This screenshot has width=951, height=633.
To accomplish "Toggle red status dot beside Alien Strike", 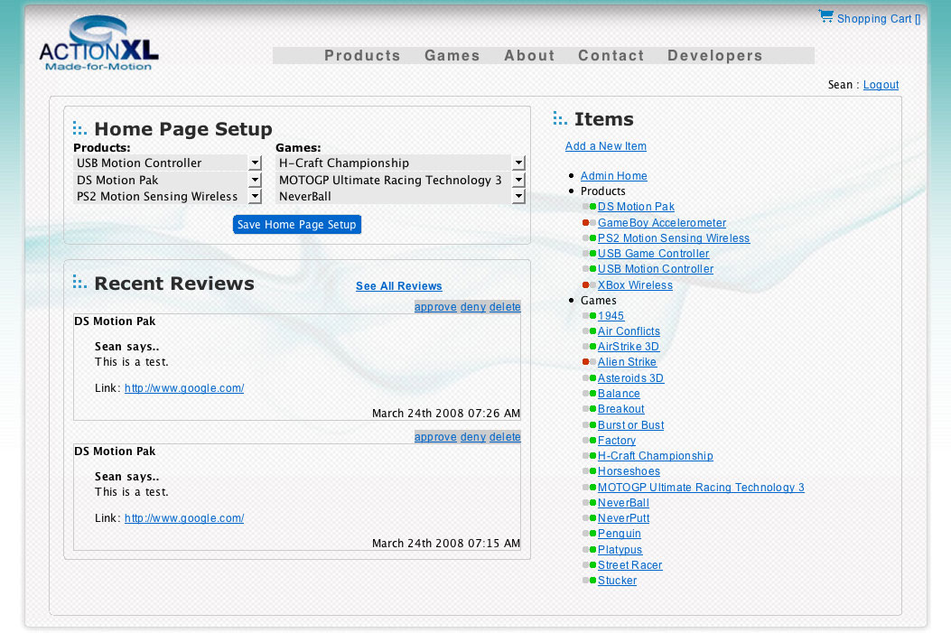I will pyautogui.click(x=590, y=362).
